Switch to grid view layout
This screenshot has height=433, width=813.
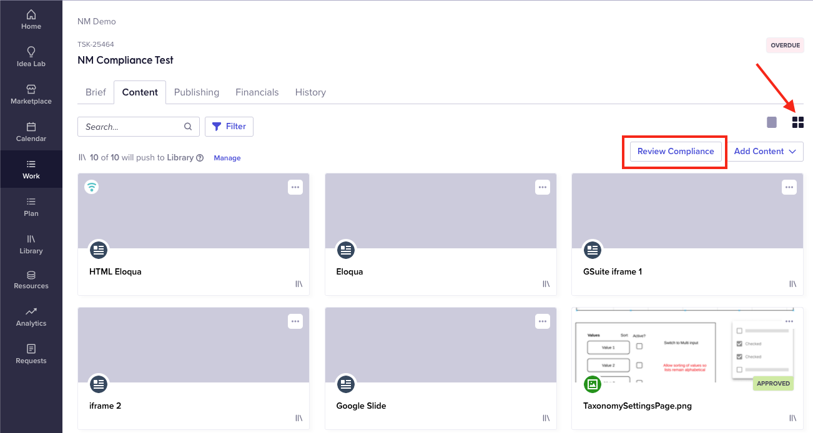pos(797,122)
